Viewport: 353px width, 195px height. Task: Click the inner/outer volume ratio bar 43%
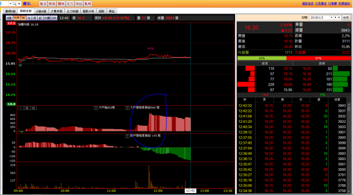tap(262, 58)
